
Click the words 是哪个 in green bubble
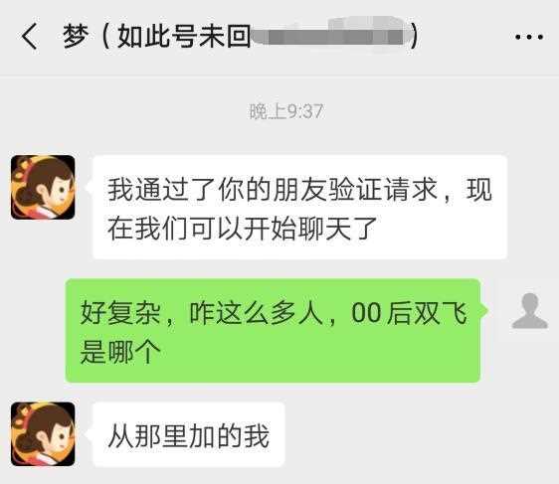120,352
